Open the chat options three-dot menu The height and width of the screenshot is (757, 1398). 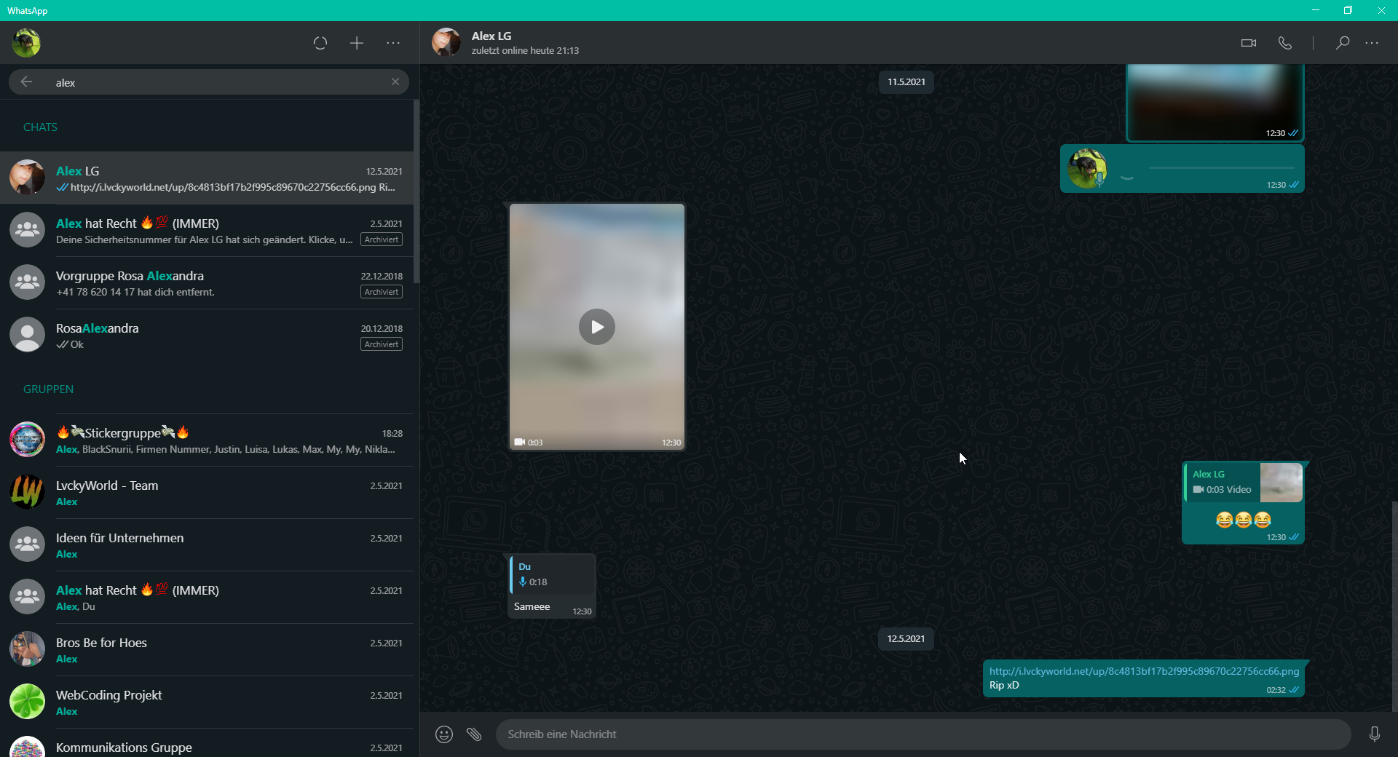(x=1372, y=43)
